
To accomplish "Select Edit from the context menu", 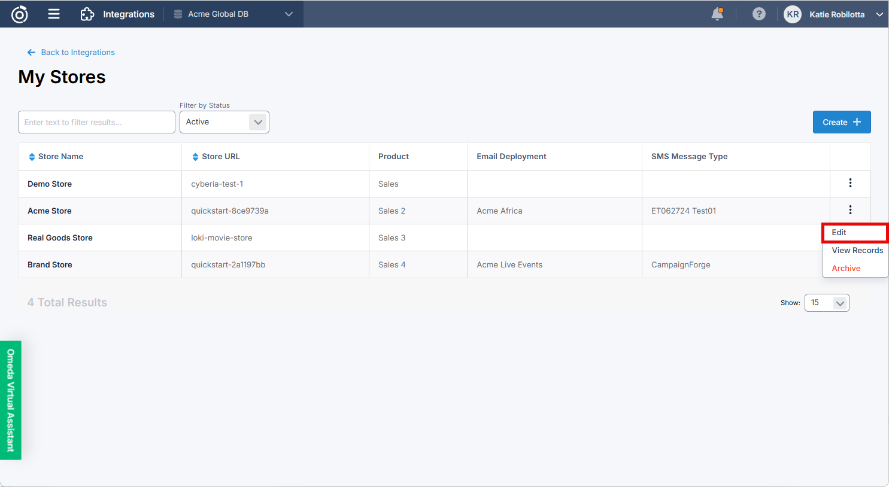I will (839, 233).
